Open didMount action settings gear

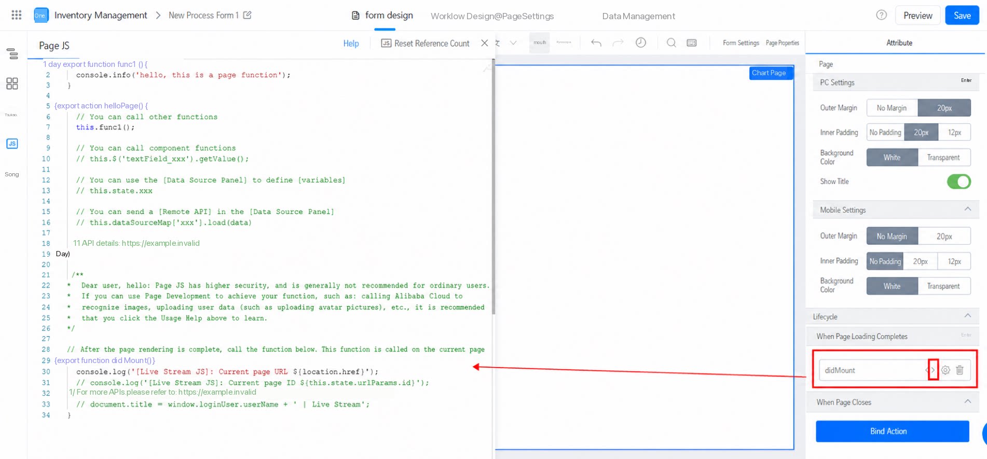click(x=945, y=370)
